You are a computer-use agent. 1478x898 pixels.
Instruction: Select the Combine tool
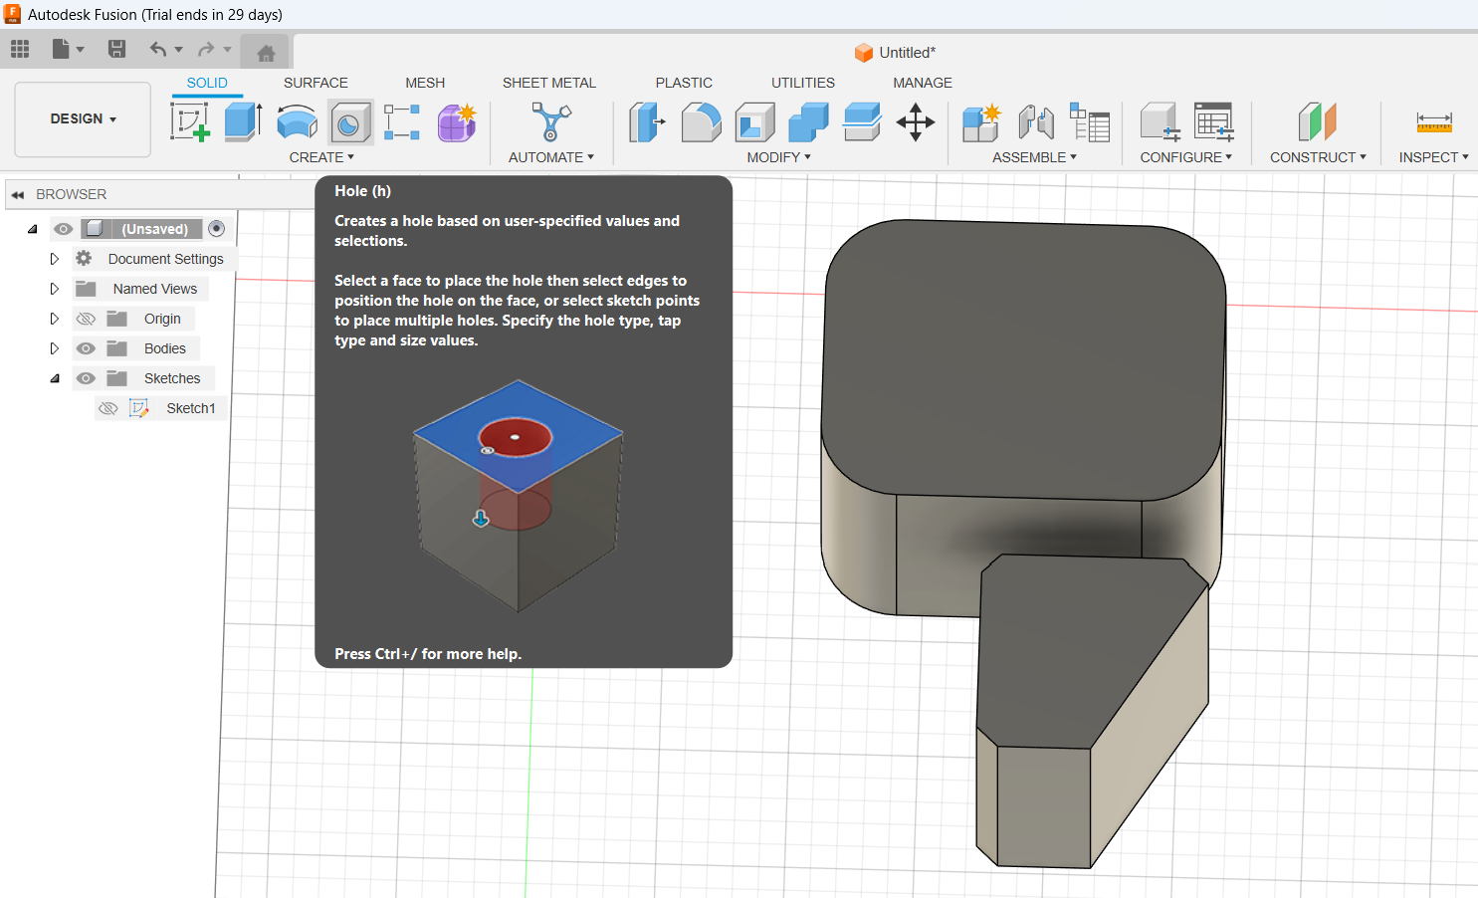click(808, 122)
